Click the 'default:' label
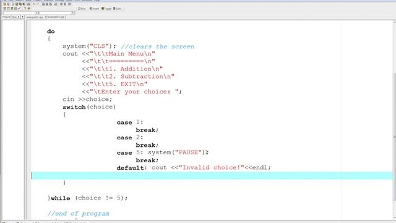This screenshot has width=396, height=223. pos(132,168)
